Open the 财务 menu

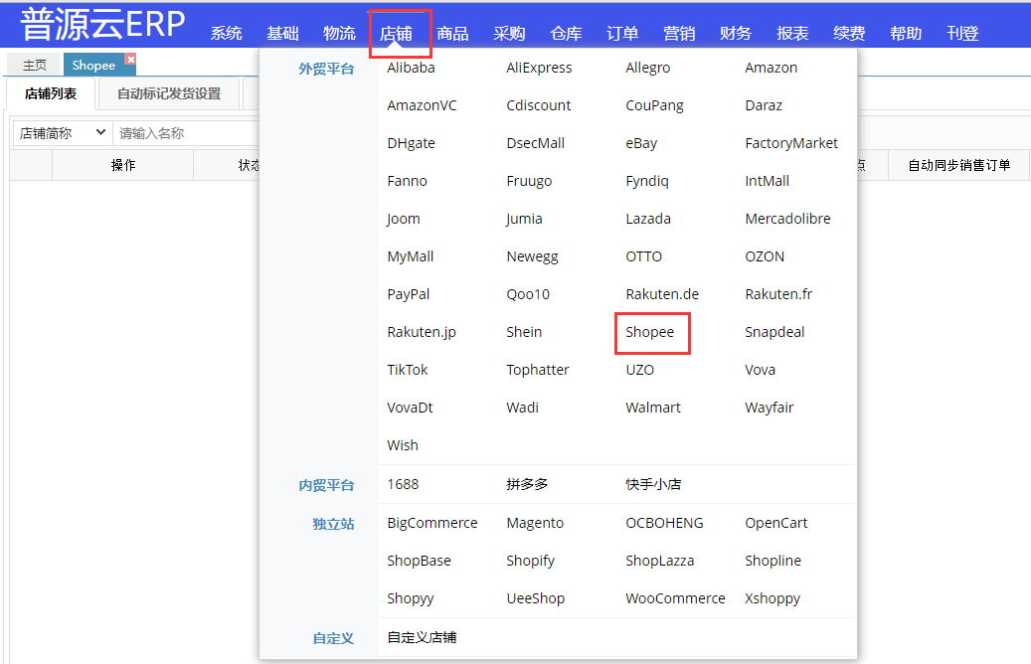(x=736, y=33)
